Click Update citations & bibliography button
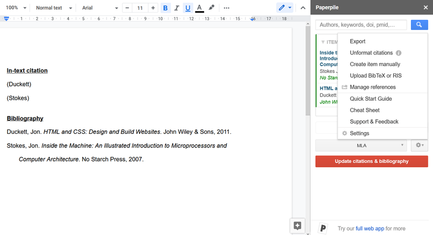The width and height of the screenshot is (433, 235). coord(372,161)
